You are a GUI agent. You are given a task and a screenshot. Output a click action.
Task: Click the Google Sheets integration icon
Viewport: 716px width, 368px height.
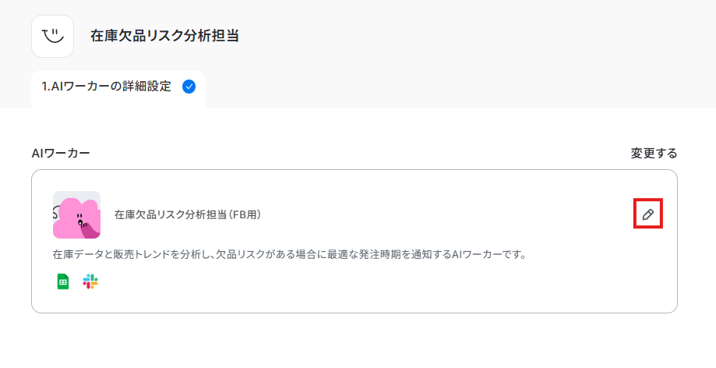tap(63, 281)
